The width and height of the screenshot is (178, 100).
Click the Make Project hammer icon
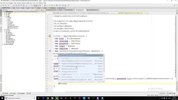[32, 6]
